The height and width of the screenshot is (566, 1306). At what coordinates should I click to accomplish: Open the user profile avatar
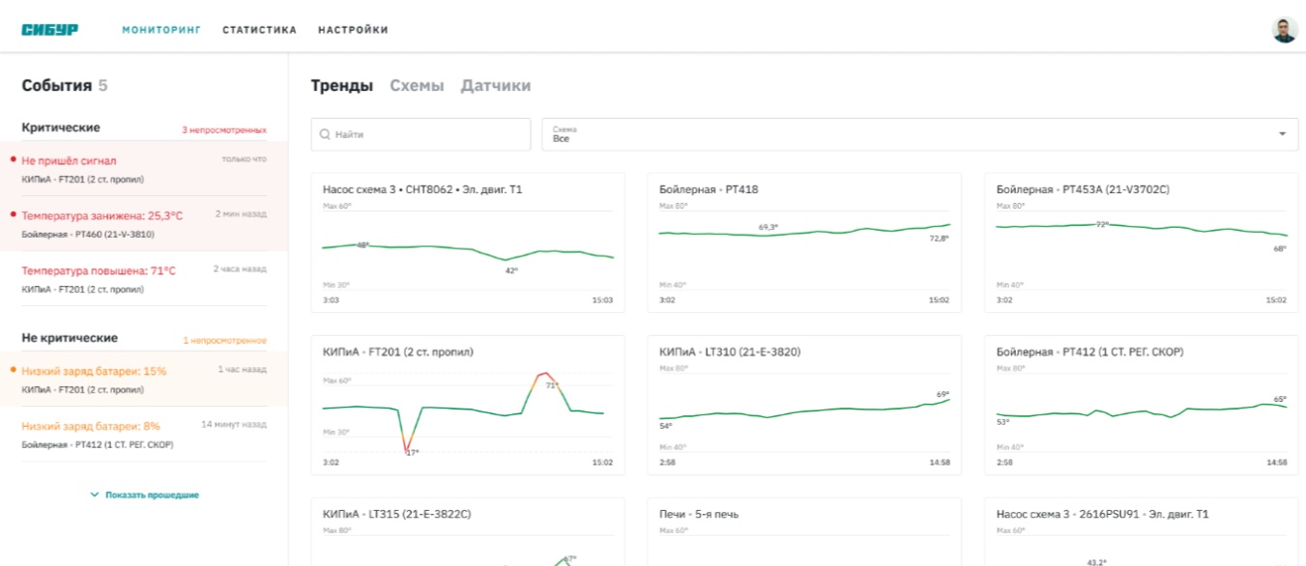click(1284, 30)
